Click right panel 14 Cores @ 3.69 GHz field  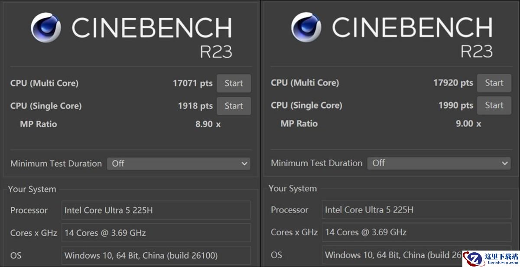[x=416, y=232]
